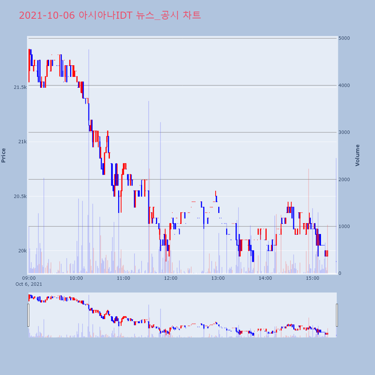Click inside the range slider mini chart

[183, 315]
